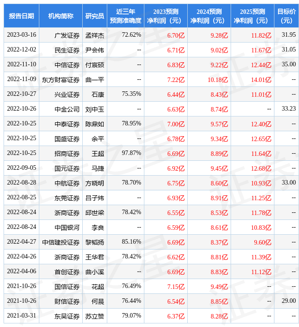Click the 2023预测净利润 column header

click(x=166, y=16)
